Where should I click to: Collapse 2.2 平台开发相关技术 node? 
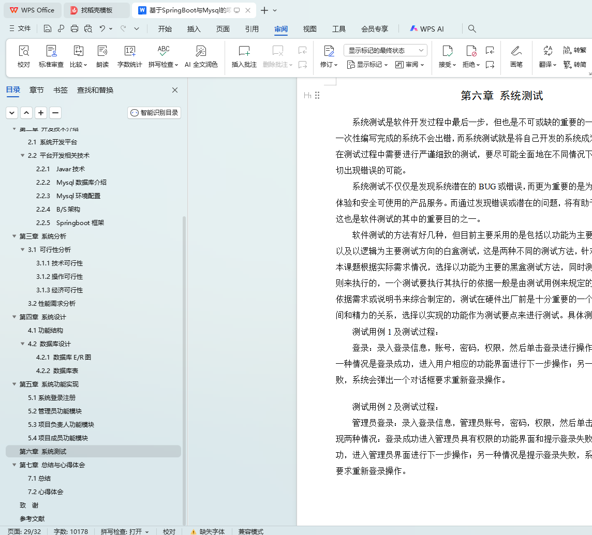coord(22,155)
